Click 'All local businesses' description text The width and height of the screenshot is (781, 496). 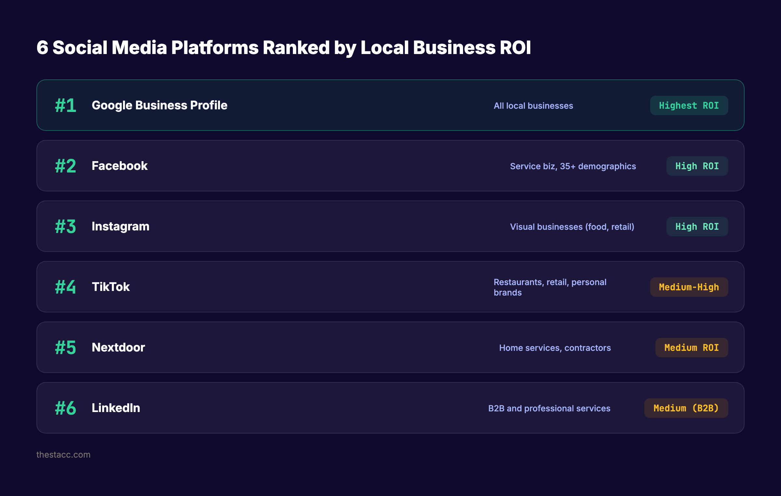click(533, 105)
